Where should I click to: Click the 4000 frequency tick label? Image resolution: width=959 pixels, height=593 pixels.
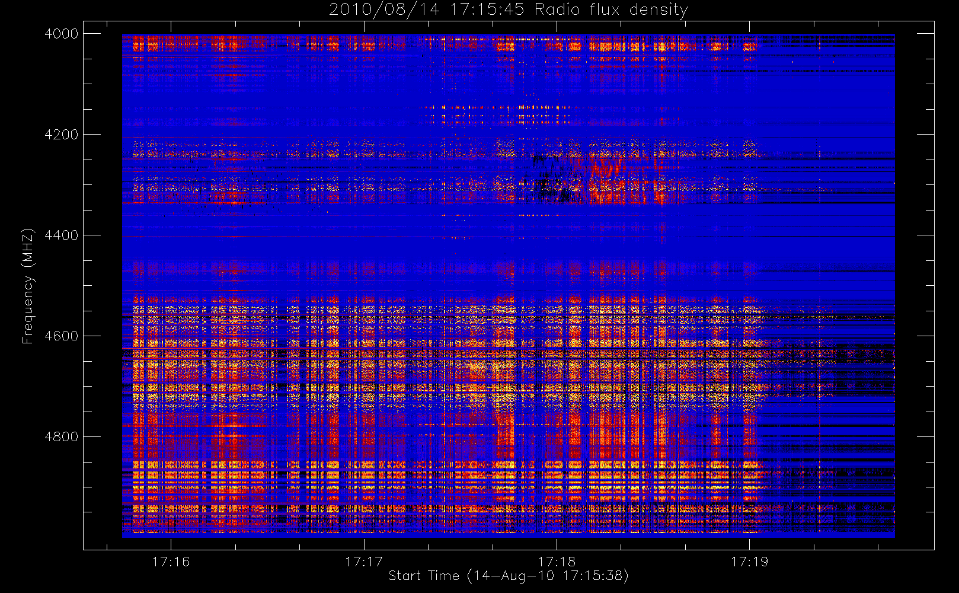[62, 34]
